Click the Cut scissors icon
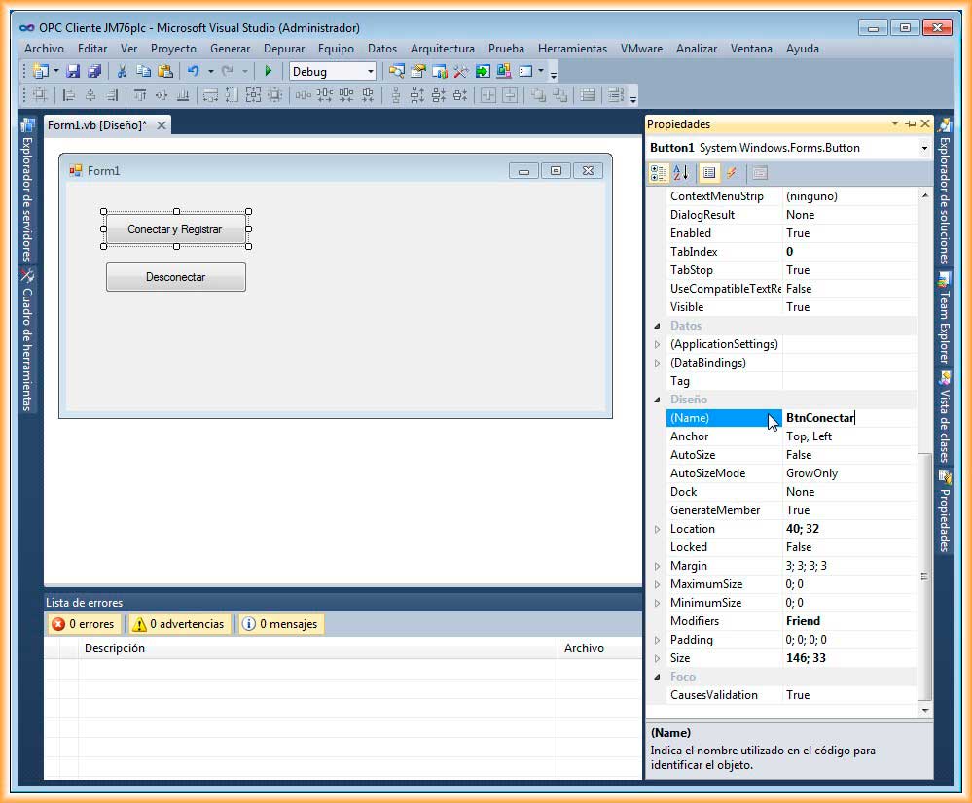This screenshot has width=972, height=803. (122, 71)
